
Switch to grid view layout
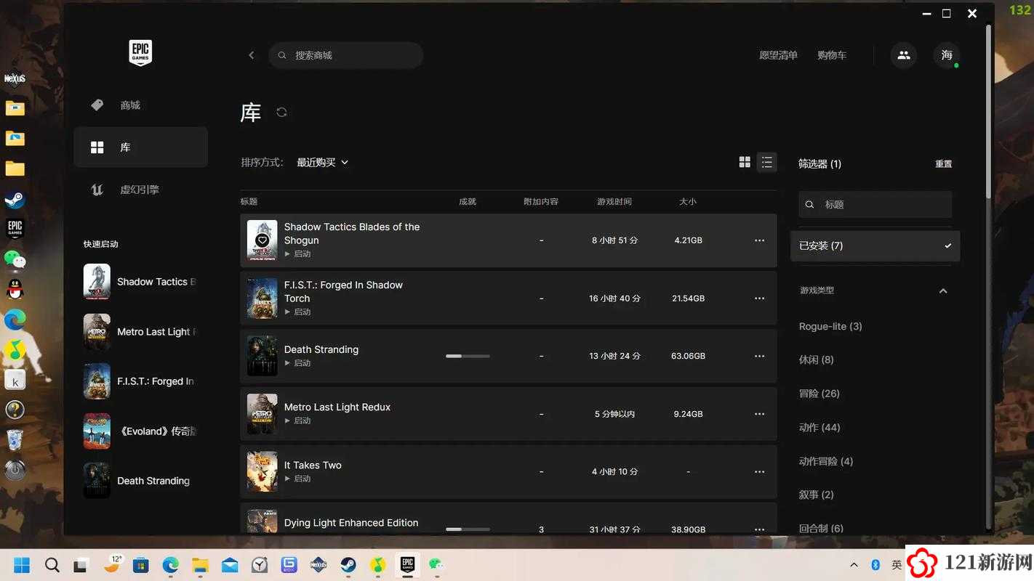tap(745, 162)
